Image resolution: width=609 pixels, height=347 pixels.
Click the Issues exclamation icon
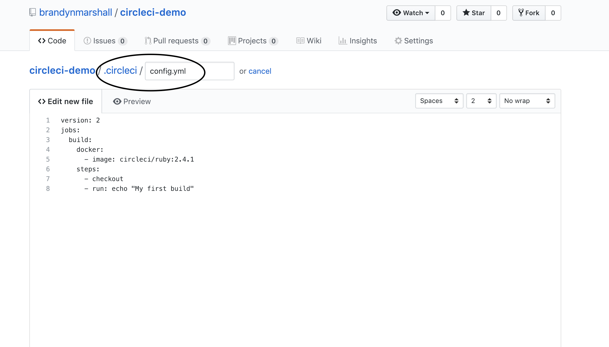pos(87,41)
